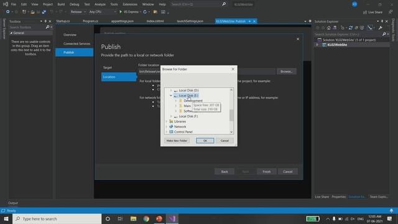Open the Extensions menu
Image resolution: width=398 pixels, height=224 pixels.
tap(130, 4)
